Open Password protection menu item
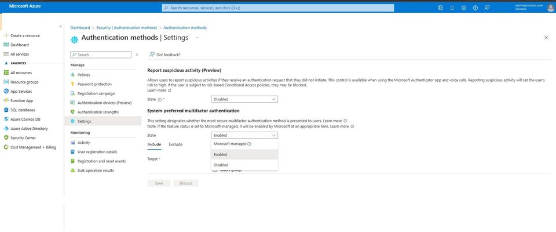Image resolution: width=556 pixels, height=232 pixels. (x=94, y=84)
